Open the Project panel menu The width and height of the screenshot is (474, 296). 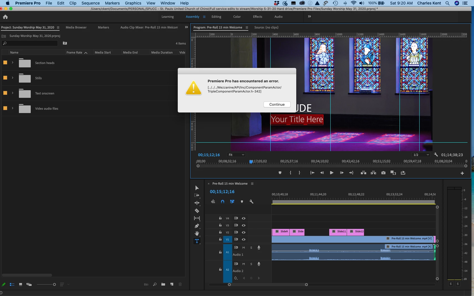58,27
